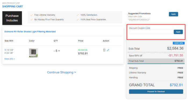Proceed To Checkout
Screen dimensions: 188x100
[156, 92]
